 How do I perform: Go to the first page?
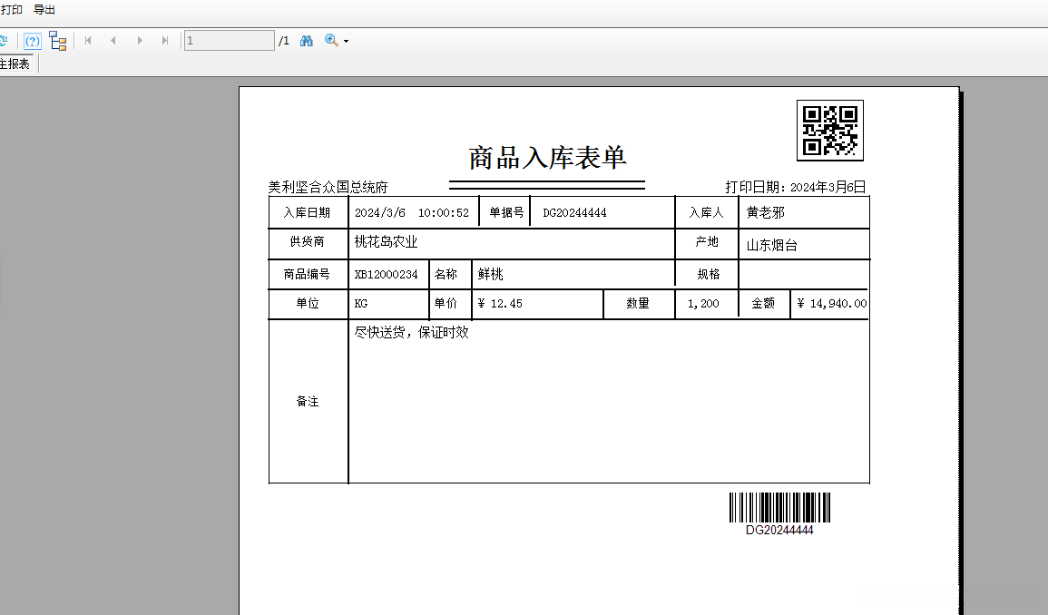(87, 41)
